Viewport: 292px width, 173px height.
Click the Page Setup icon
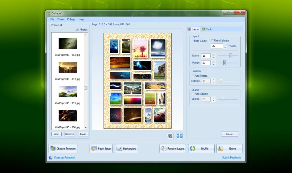(94, 148)
